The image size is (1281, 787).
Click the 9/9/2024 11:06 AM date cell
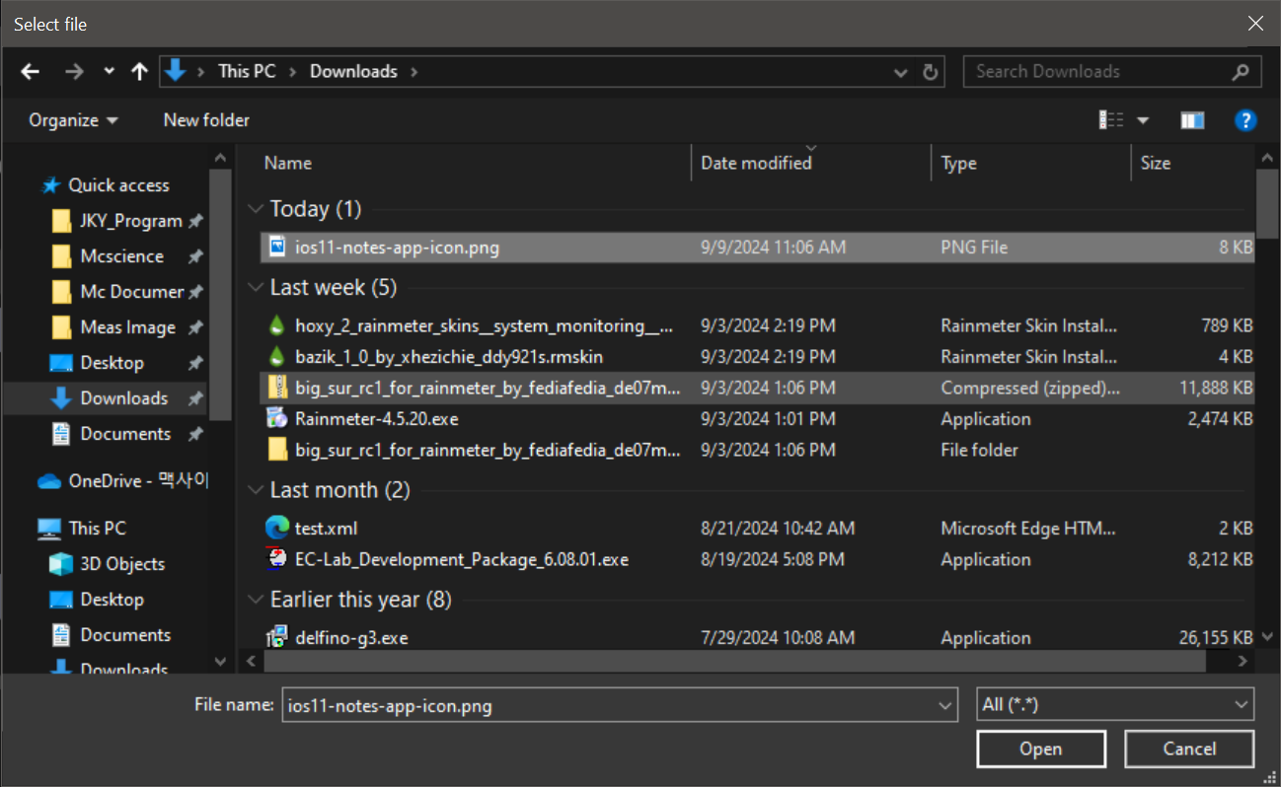tap(774, 248)
